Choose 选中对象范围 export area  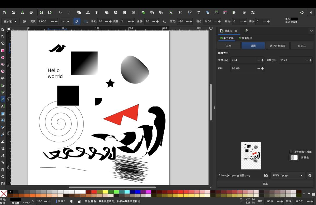[278, 45]
